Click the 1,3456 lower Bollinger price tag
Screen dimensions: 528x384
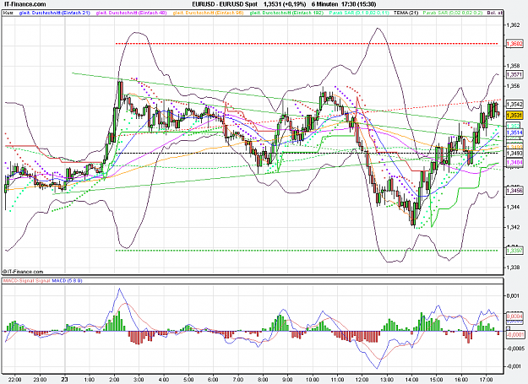pyautogui.click(x=514, y=191)
